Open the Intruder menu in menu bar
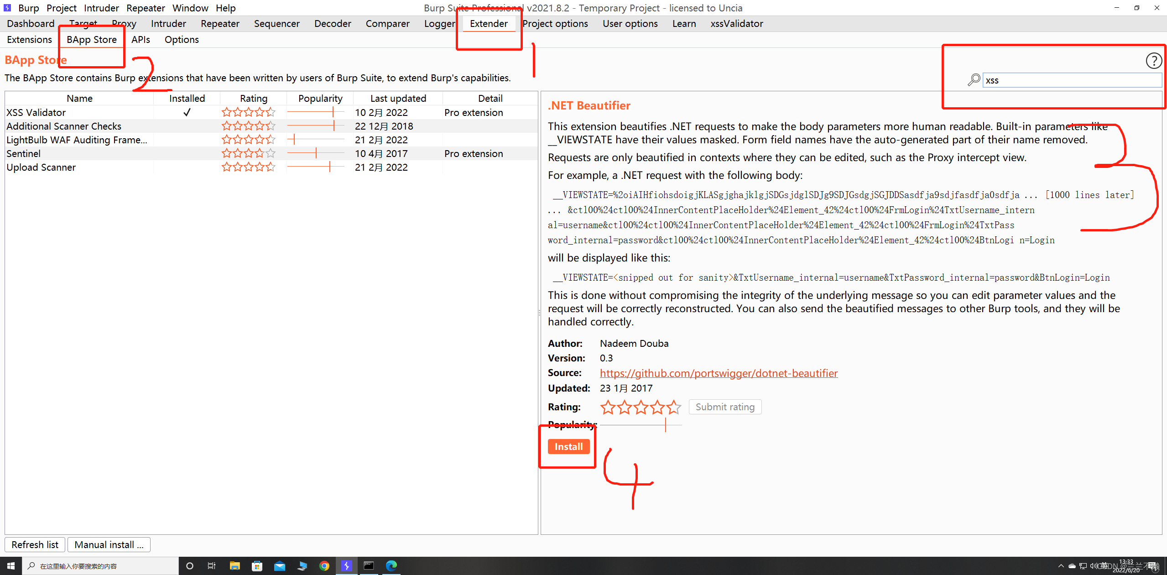The width and height of the screenshot is (1167, 575). 101,8
